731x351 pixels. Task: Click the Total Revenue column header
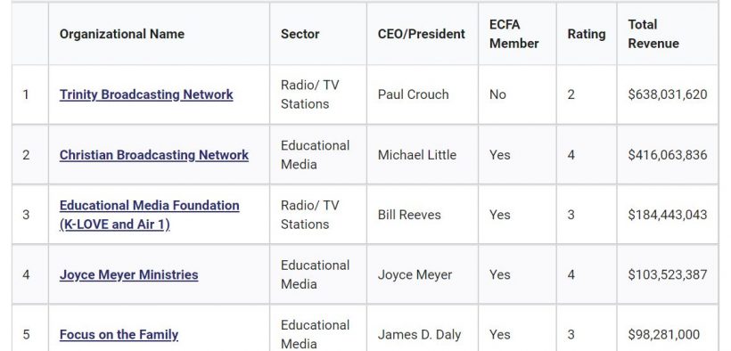pos(653,34)
